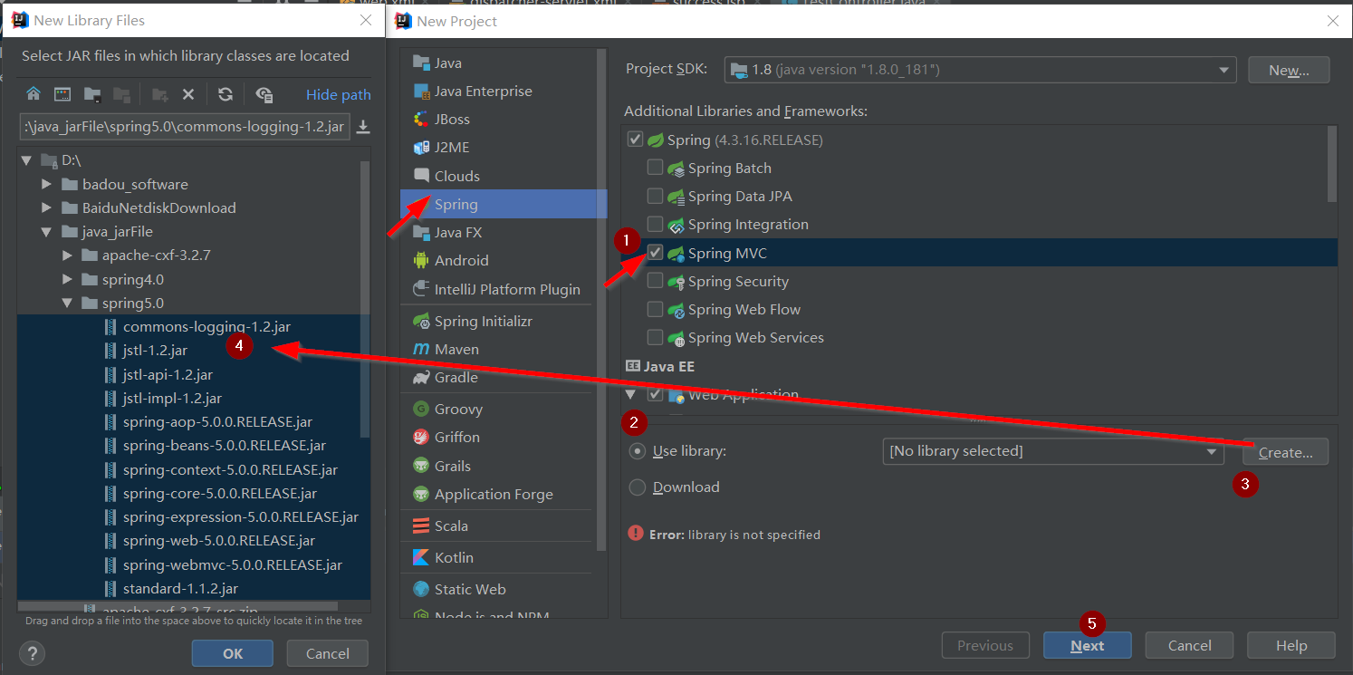Screen dimensions: 1353x675
Task: Click scrollbar of the frameworks list
Action: (1332, 164)
